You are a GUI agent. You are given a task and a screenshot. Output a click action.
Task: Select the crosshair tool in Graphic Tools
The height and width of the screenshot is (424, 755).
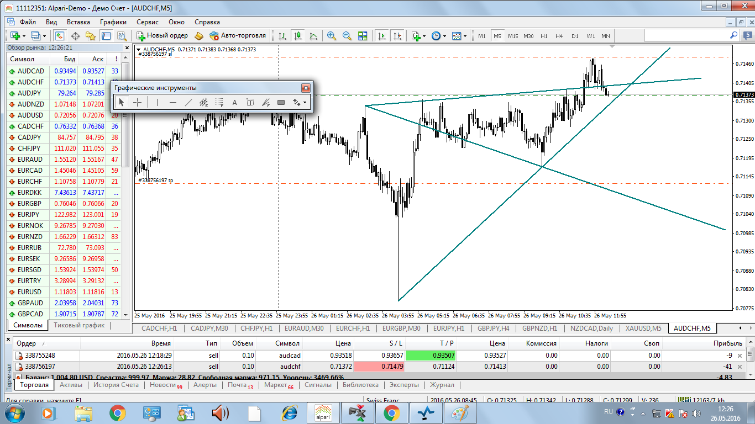(x=138, y=102)
